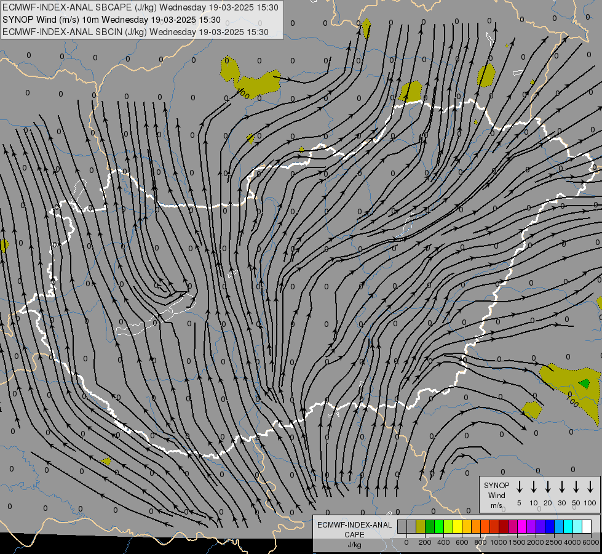This screenshot has height=554, width=602.
Task: Select the SYNOP Wind 10m title line
Action: point(111,20)
